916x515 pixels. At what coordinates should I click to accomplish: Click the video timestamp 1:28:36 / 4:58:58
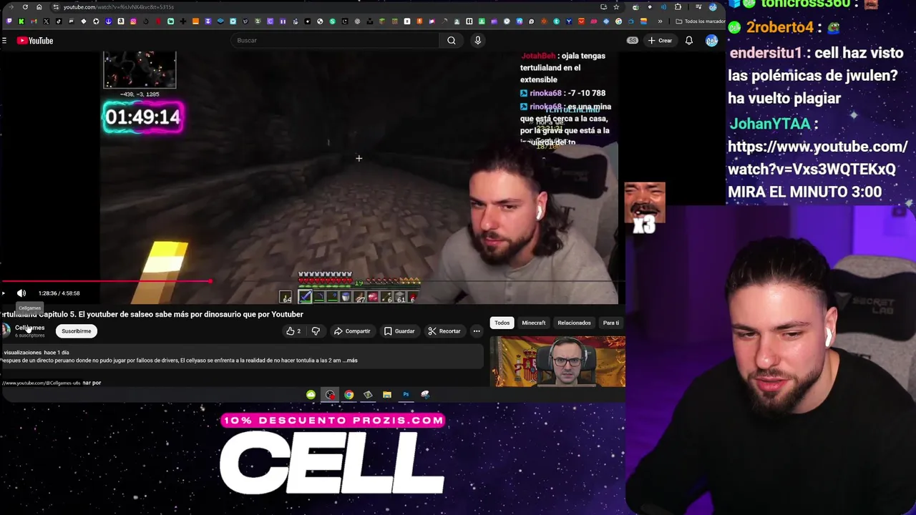pyautogui.click(x=59, y=293)
